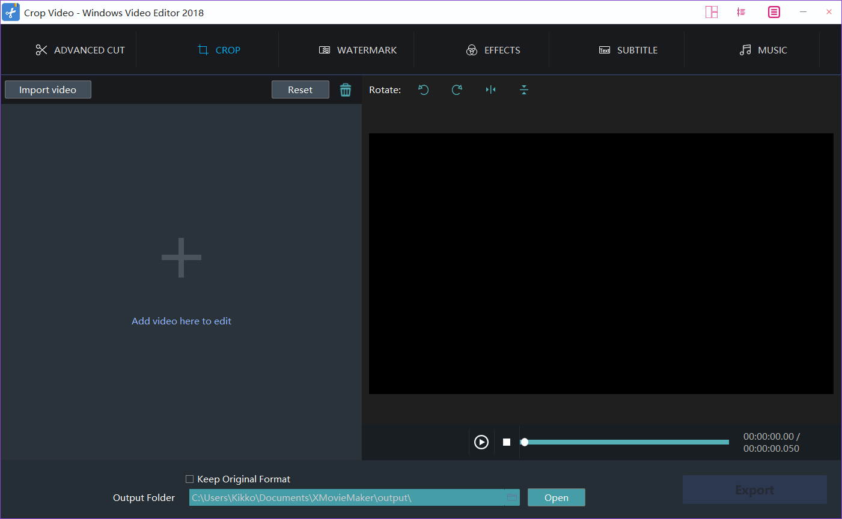Screen dimensions: 842x519
Task: Delete video with the trash icon
Action: pyautogui.click(x=346, y=90)
